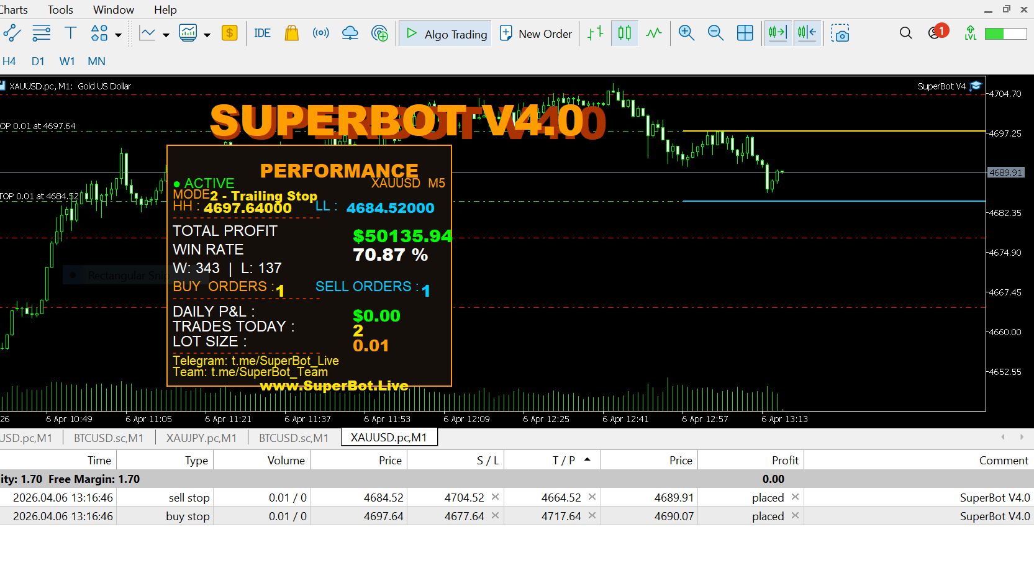Click the t.me/SuperBot_Live Telegram text

(285, 361)
